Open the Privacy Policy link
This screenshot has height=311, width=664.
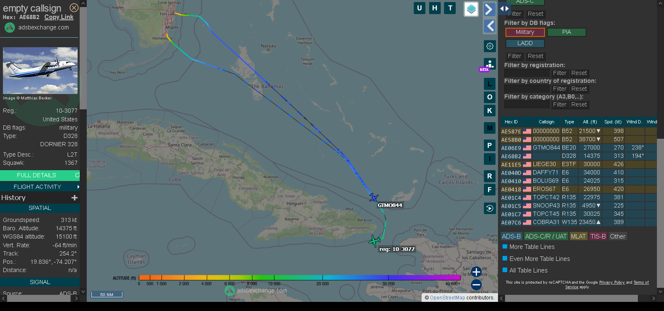point(612,282)
